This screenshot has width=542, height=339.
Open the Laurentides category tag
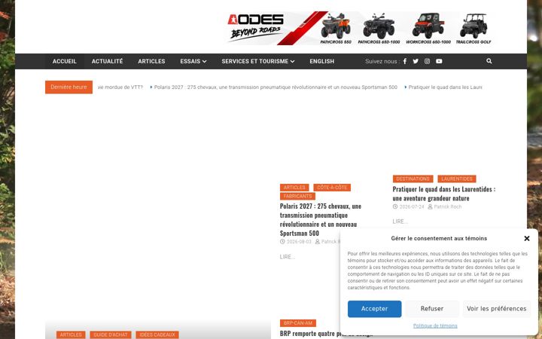pos(457,179)
